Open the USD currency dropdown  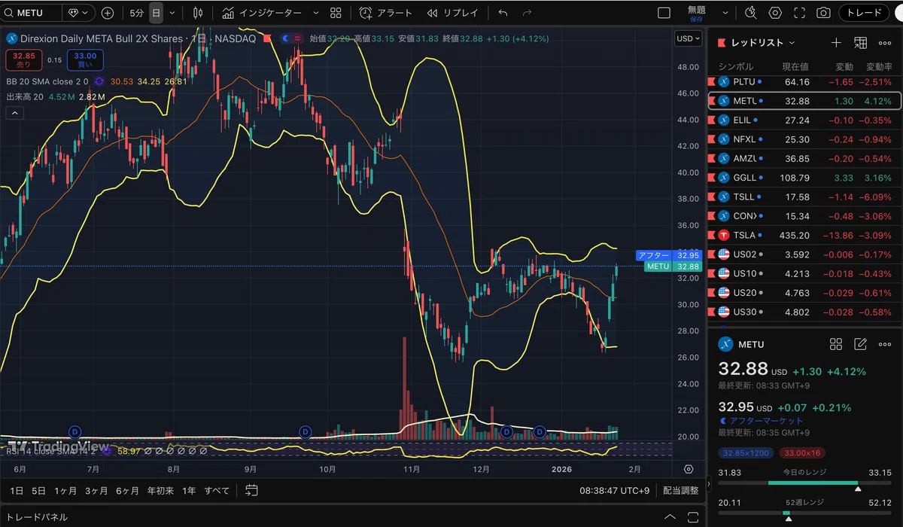pos(688,38)
